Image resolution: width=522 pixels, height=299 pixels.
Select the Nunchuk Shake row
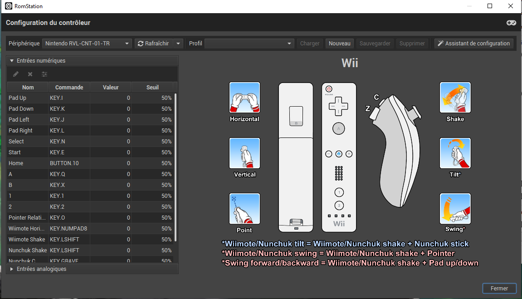pos(90,250)
